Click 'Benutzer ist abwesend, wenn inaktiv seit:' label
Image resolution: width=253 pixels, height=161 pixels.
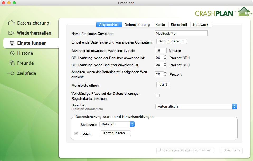(x=103, y=51)
